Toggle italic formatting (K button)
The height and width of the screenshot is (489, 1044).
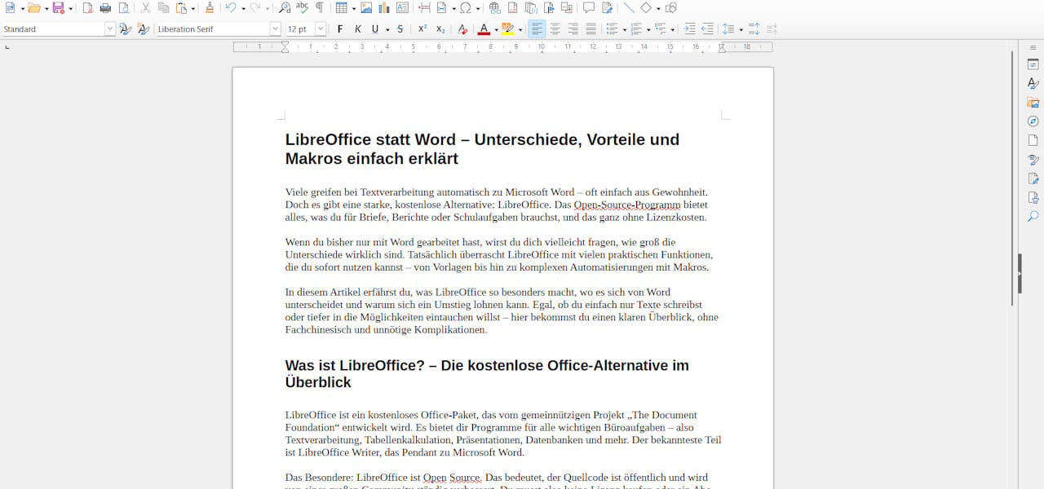click(x=357, y=29)
